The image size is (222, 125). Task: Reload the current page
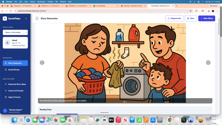tap(11, 11)
